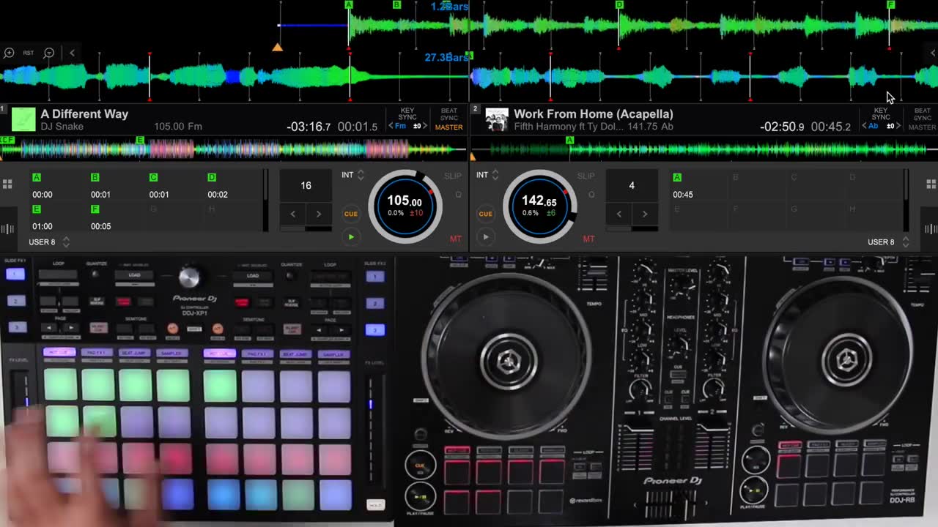This screenshot has width=938, height=527.
Task: Click deck 2 BPM display 142.65
Action: point(539,201)
